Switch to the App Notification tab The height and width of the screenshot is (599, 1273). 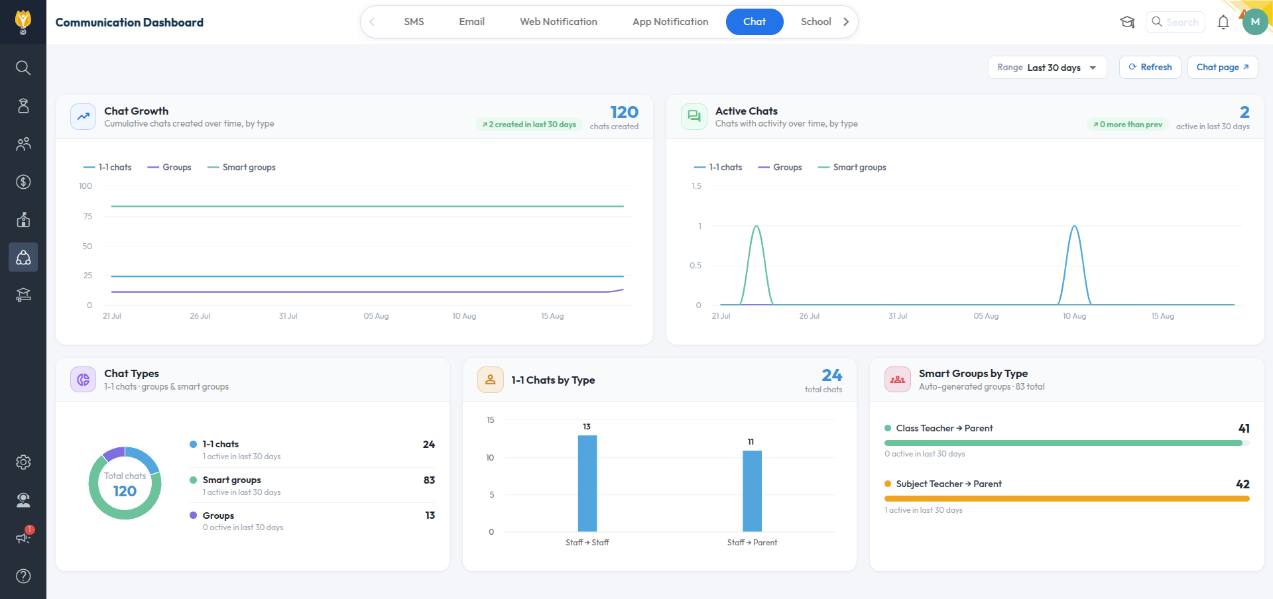pos(670,22)
